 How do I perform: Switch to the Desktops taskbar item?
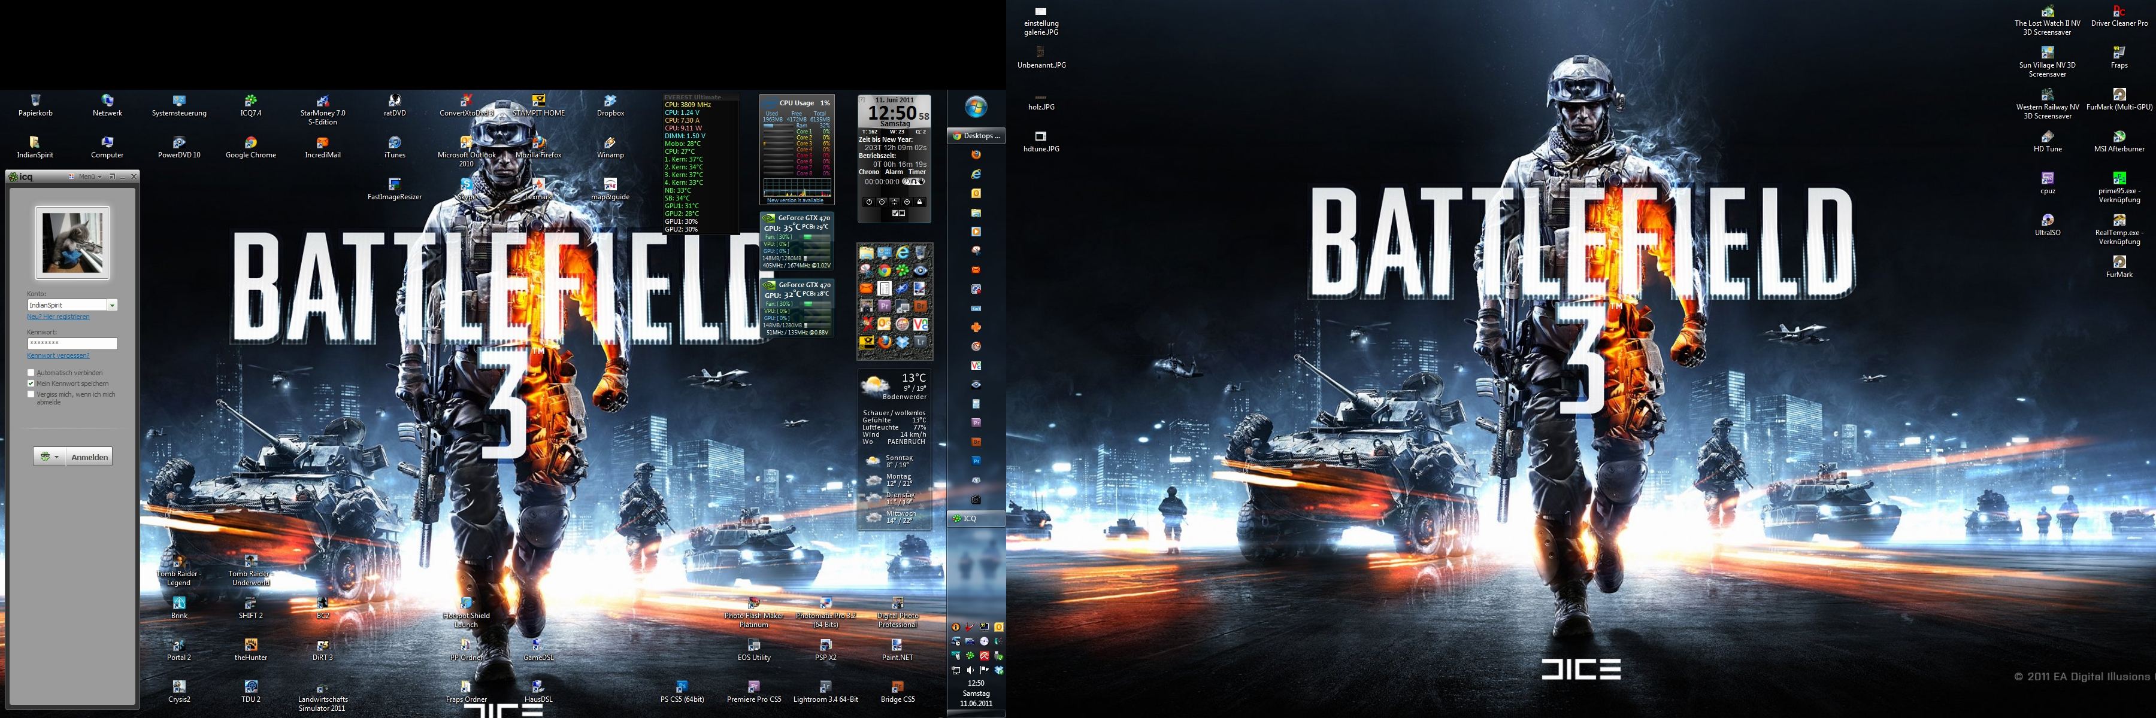pyautogui.click(x=976, y=135)
